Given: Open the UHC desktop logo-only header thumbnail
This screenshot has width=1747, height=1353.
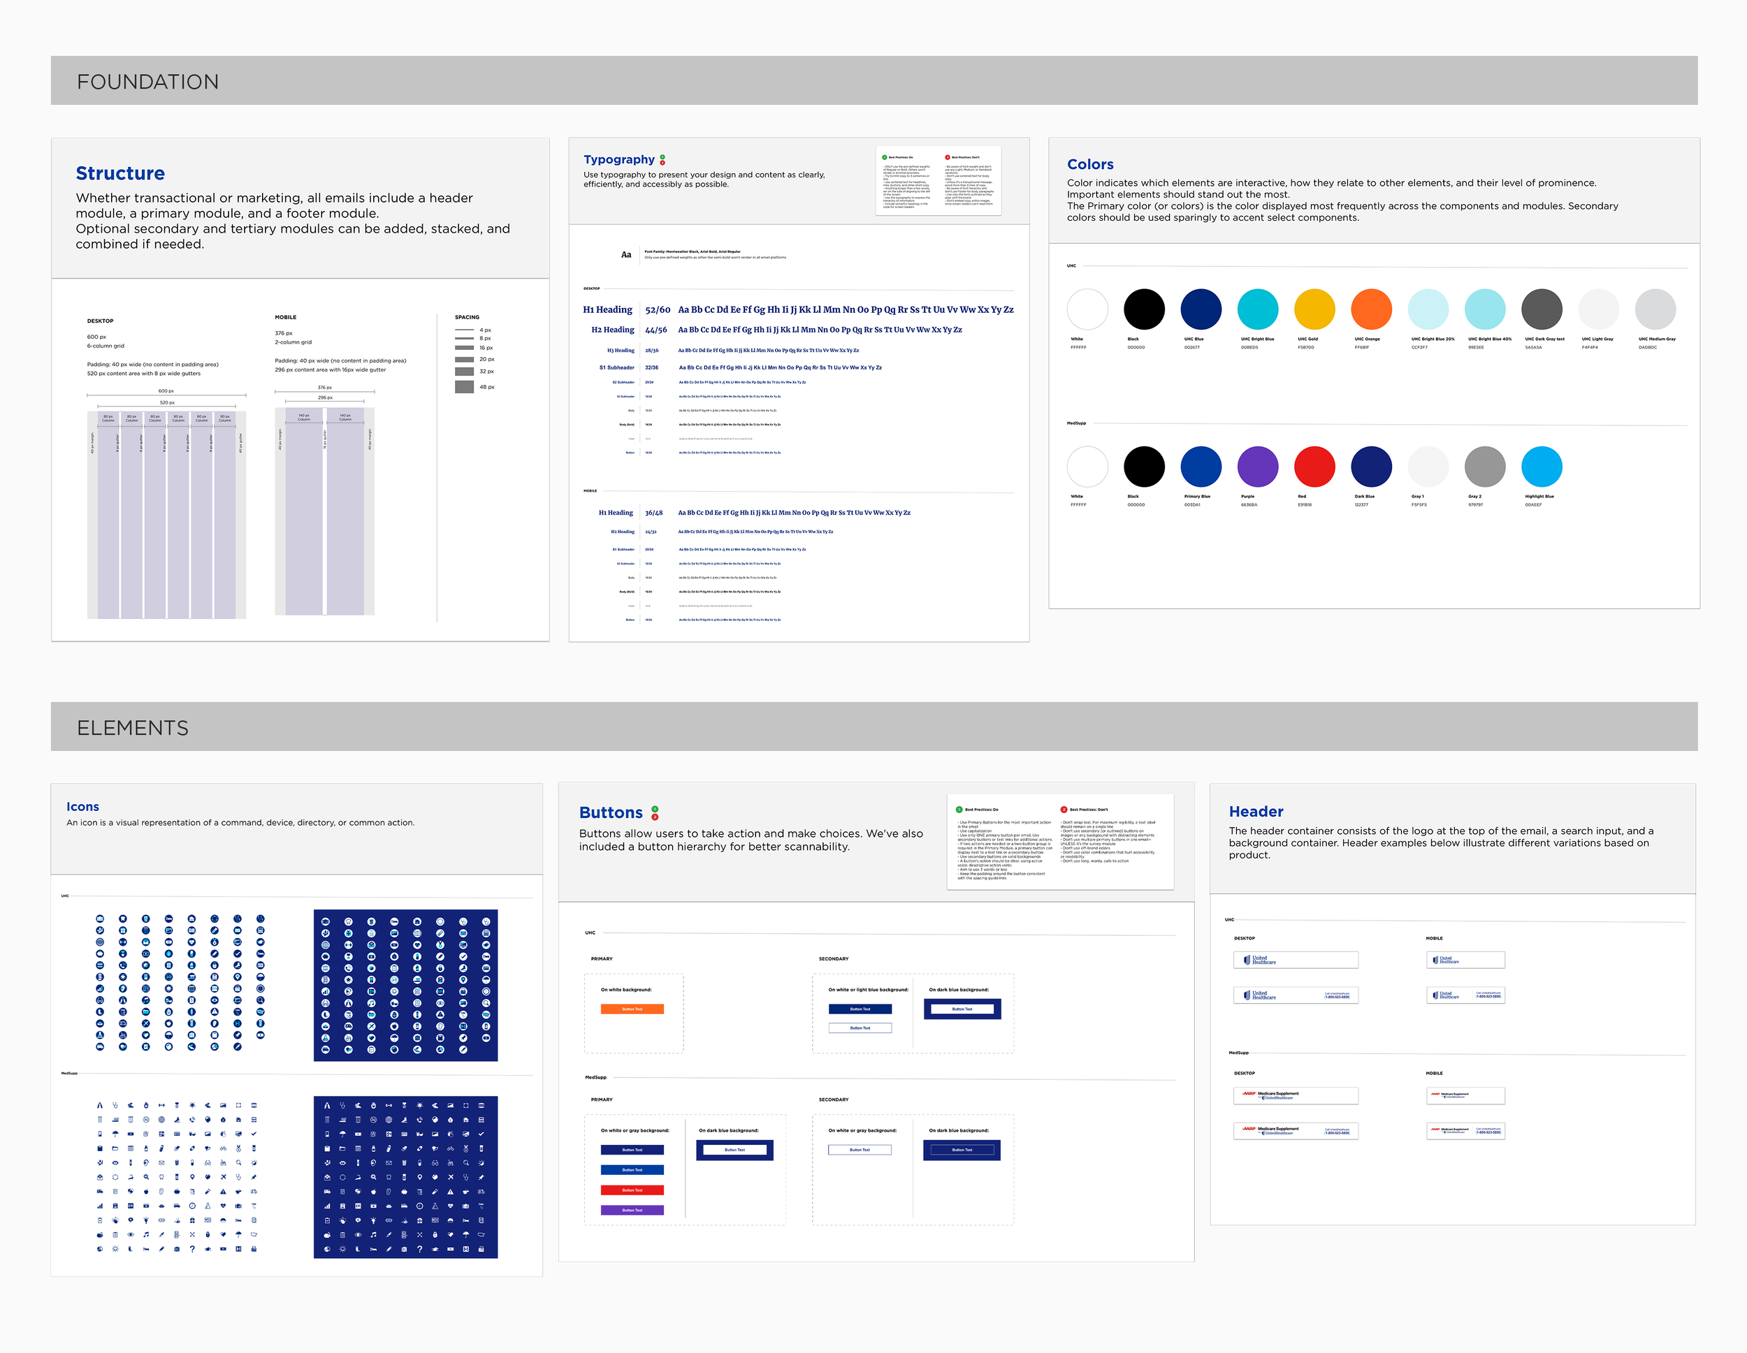Looking at the screenshot, I should (1296, 960).
